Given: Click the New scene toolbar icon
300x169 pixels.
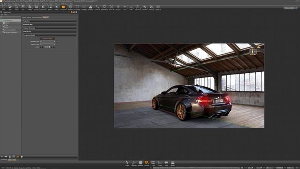Looking at the screenshot, I should coord(3,8).
